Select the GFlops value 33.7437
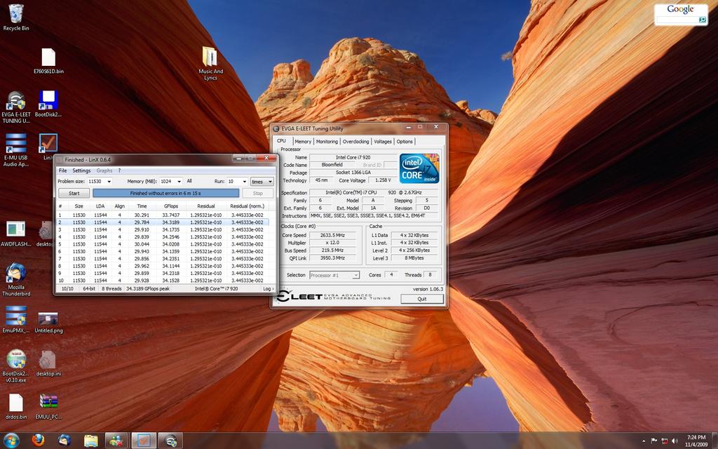 171,215
